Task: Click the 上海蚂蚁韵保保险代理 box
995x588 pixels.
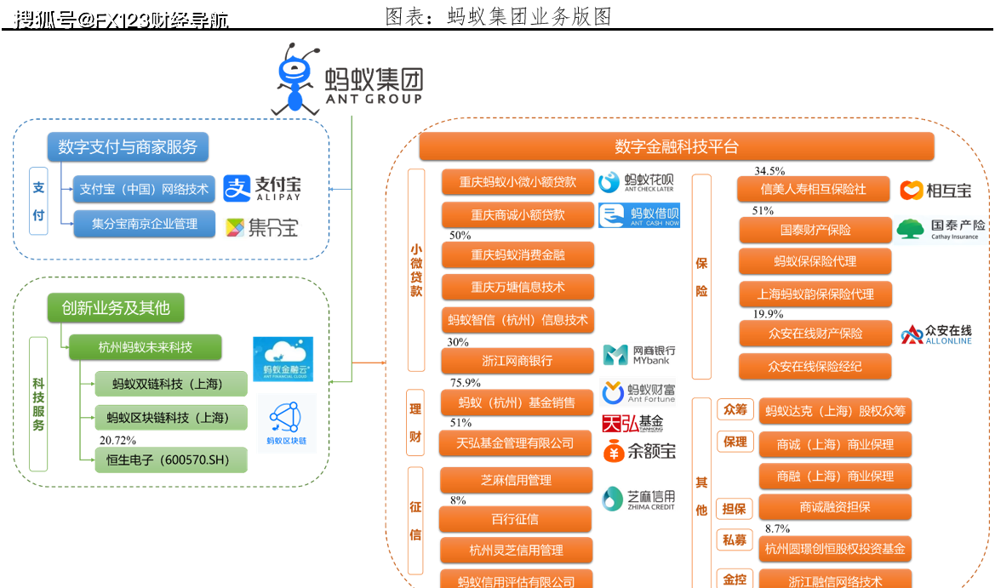Action: [815, 294]
